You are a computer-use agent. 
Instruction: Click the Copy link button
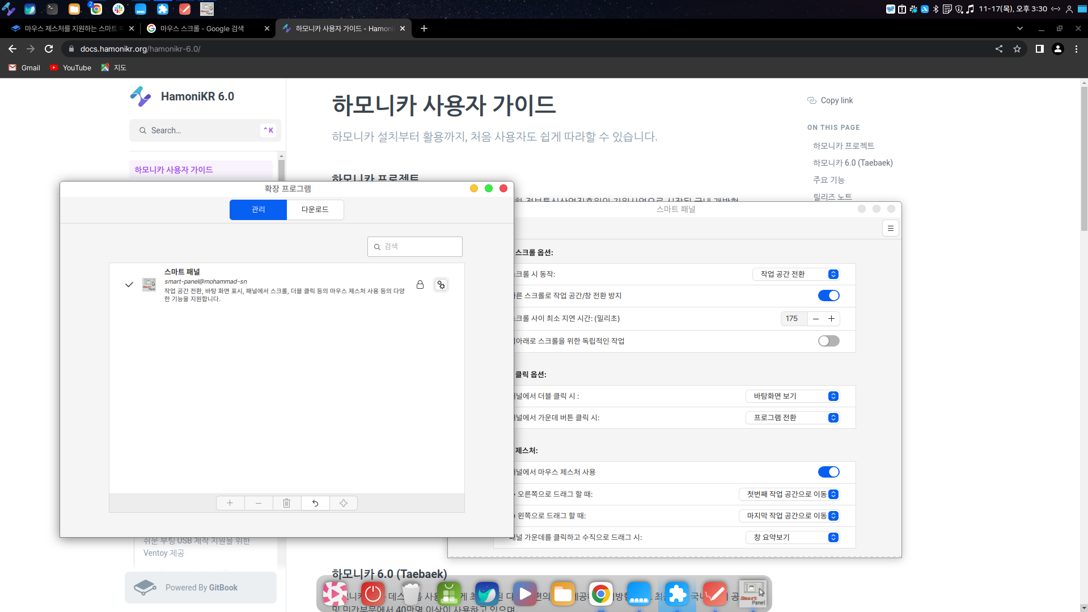point(831,100)
